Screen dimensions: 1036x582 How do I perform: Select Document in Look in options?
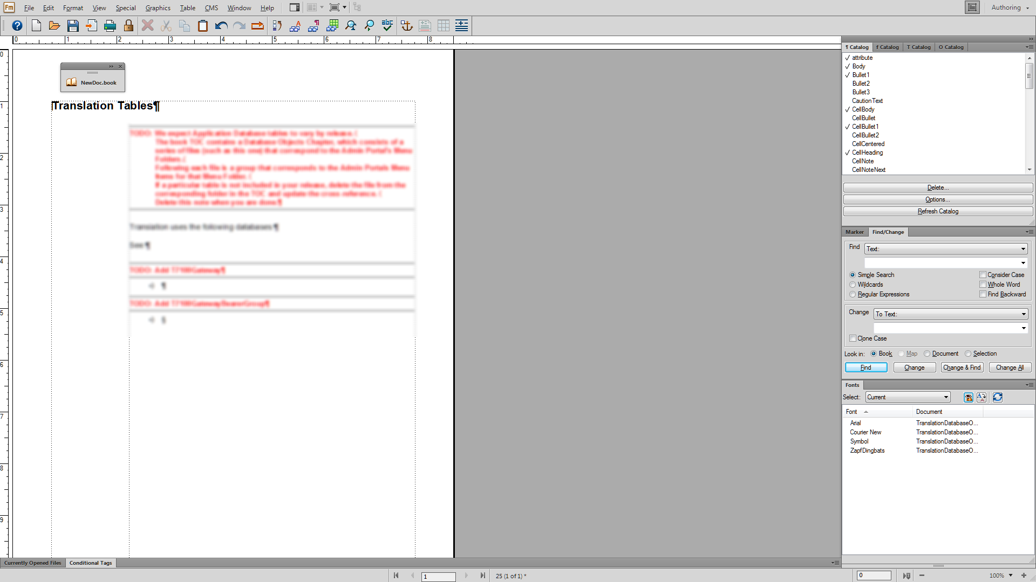click(x=927, y=354)
